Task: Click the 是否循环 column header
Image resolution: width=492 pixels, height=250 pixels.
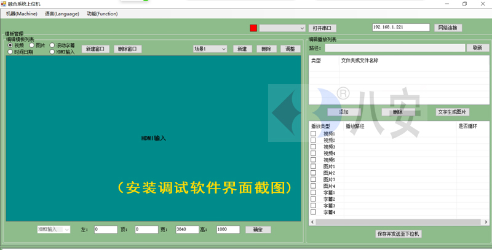Action: point(467,127)
